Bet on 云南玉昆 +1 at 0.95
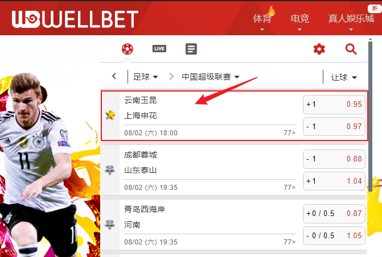 pos(334,105)
